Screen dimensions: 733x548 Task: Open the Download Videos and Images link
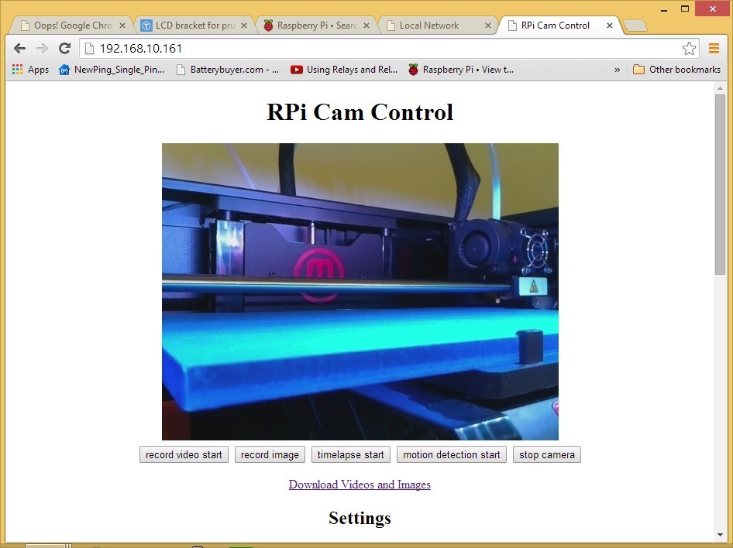[x=360, y=485]
